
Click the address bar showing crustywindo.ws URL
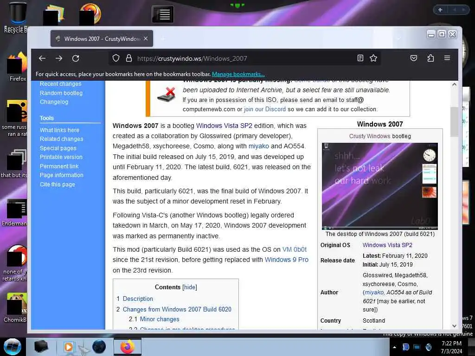tap(245, 58)
